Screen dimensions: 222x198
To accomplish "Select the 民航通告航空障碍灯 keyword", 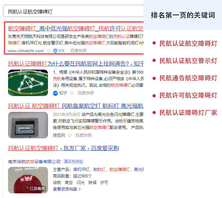I will 188,78.
